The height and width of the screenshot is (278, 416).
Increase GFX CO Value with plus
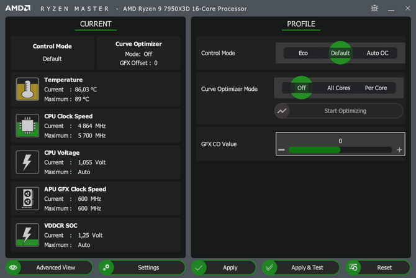(399, 150)
